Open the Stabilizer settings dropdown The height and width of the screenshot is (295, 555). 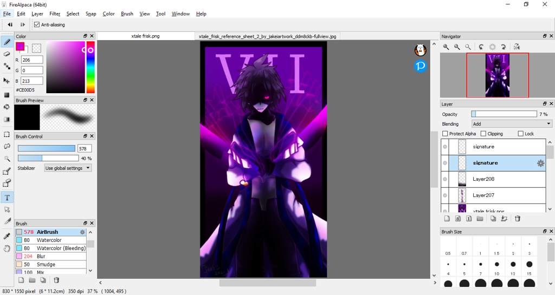68,168
